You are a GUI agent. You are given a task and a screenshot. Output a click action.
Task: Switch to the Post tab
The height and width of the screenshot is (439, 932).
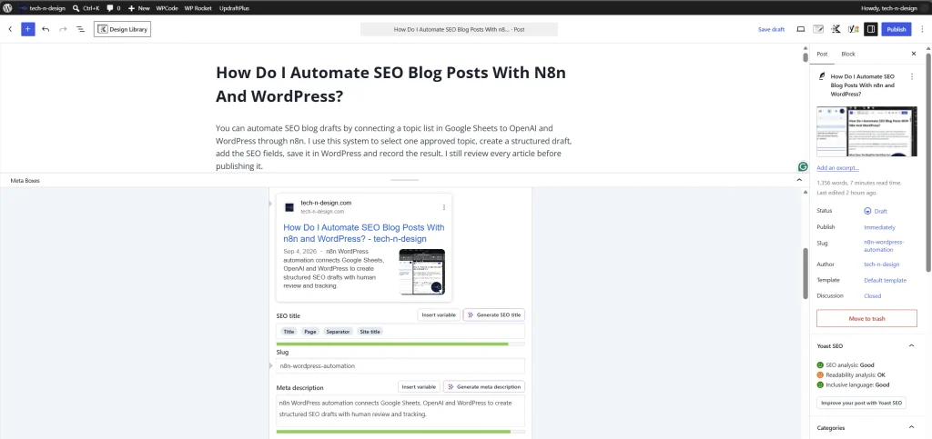pyautogui.click(x=822, y=54)
